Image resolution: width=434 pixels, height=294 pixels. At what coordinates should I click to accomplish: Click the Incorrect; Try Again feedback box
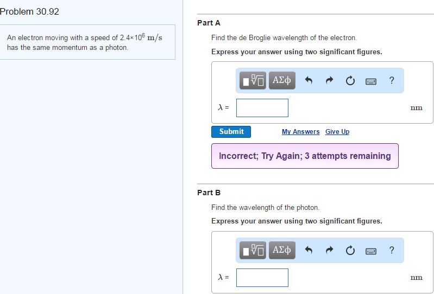point(305,156)
